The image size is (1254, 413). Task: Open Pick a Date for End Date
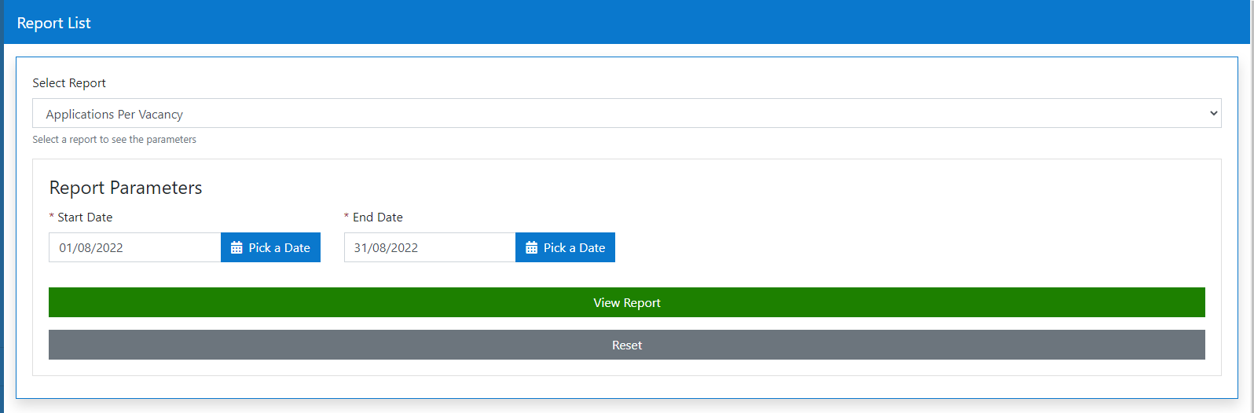pos(565,247)
